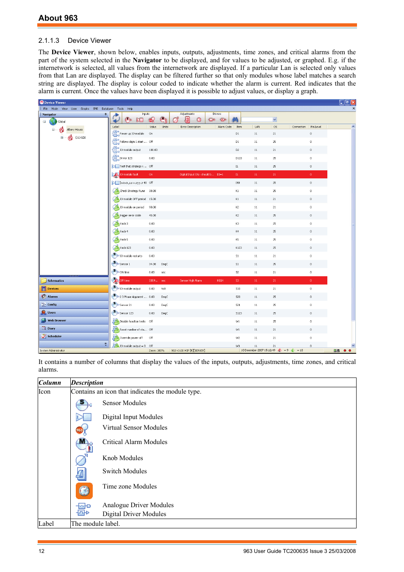Open the Alarms navigator section
Screen dimensions: 404x572
[74, 297]
